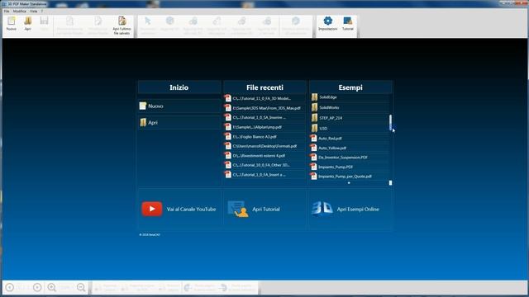
Task: Click the Nuovo toolbar icon
Action: click(x=11, y=21)
